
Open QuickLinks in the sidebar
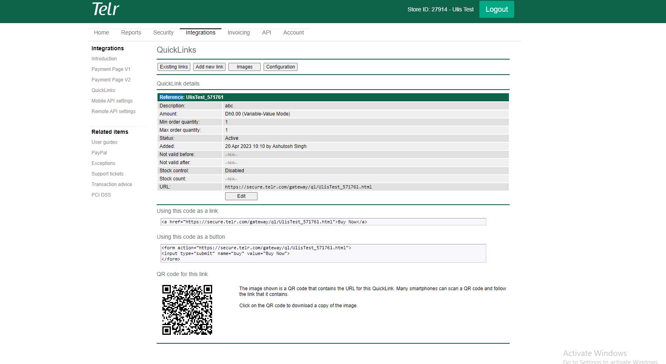tap(103, 90)
